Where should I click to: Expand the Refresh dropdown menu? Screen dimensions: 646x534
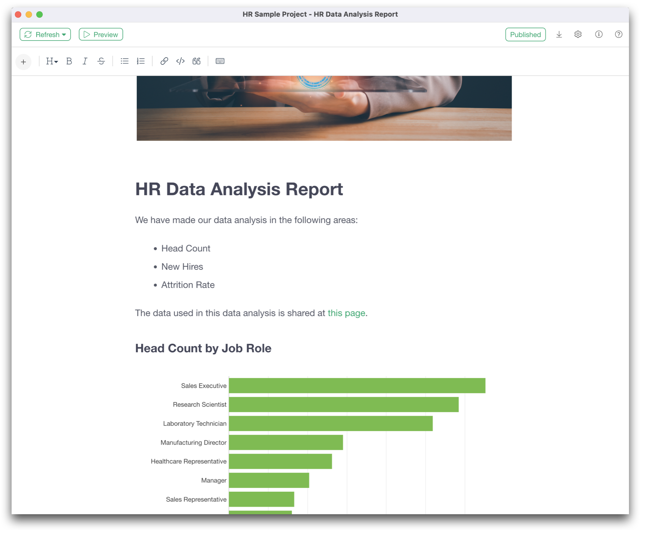click(64, 35)
